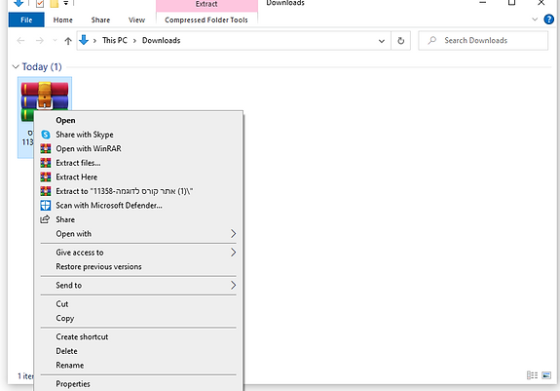This screenshot has width=560, height=391.
Task: Go up one folder level with the arrow
Action: tap(68, 41)
